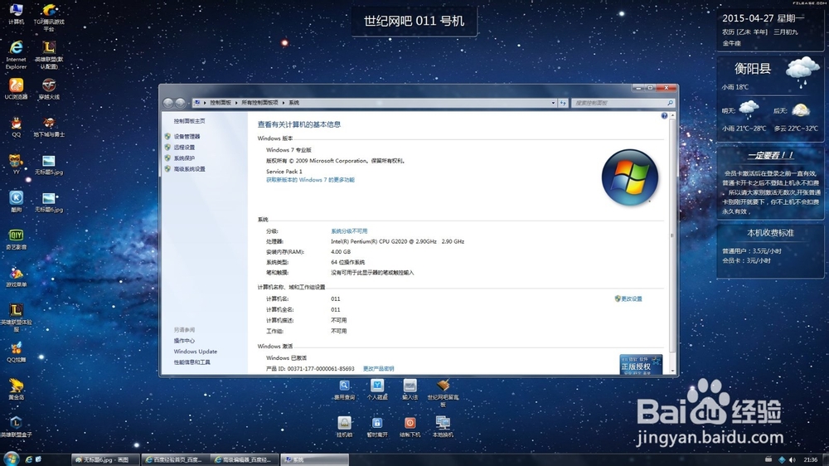Open 性能信息和工具 link
Screen dimensions: 829x466
click(192, 362)
